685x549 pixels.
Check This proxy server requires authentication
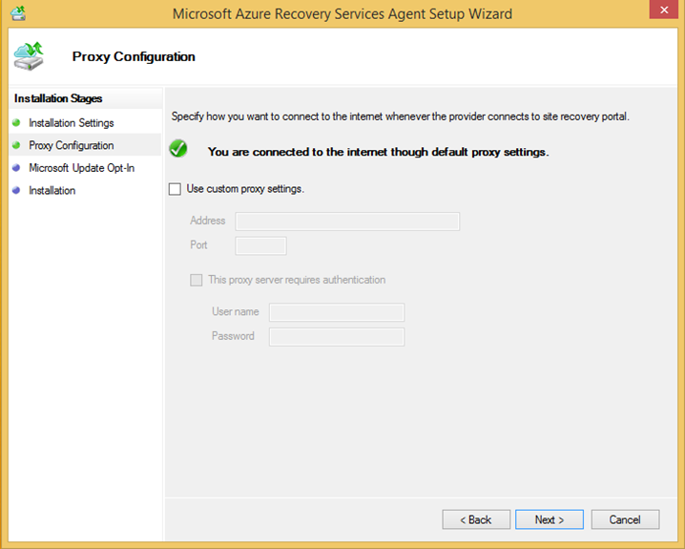(x=197, y=280)
